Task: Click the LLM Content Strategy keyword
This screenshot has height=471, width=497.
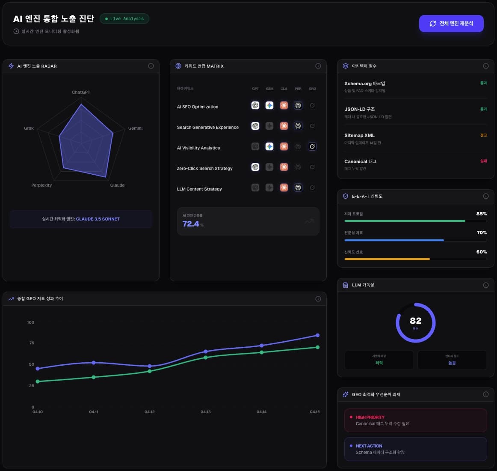Action: coord(199,189)
